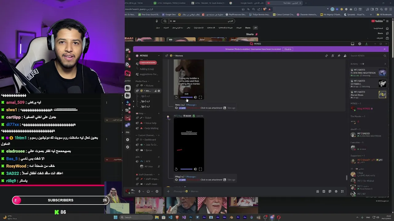394x221 pixels.
Task: Mute the microphone in Discord user panel
Action: point(139,191)
